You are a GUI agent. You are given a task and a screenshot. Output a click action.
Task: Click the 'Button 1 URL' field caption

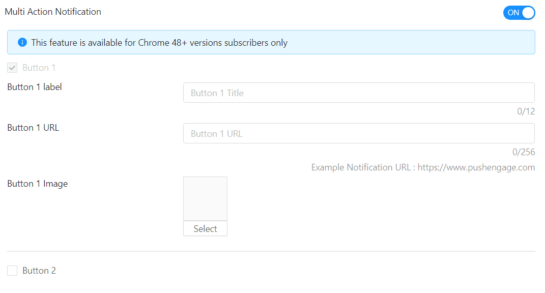33,128
